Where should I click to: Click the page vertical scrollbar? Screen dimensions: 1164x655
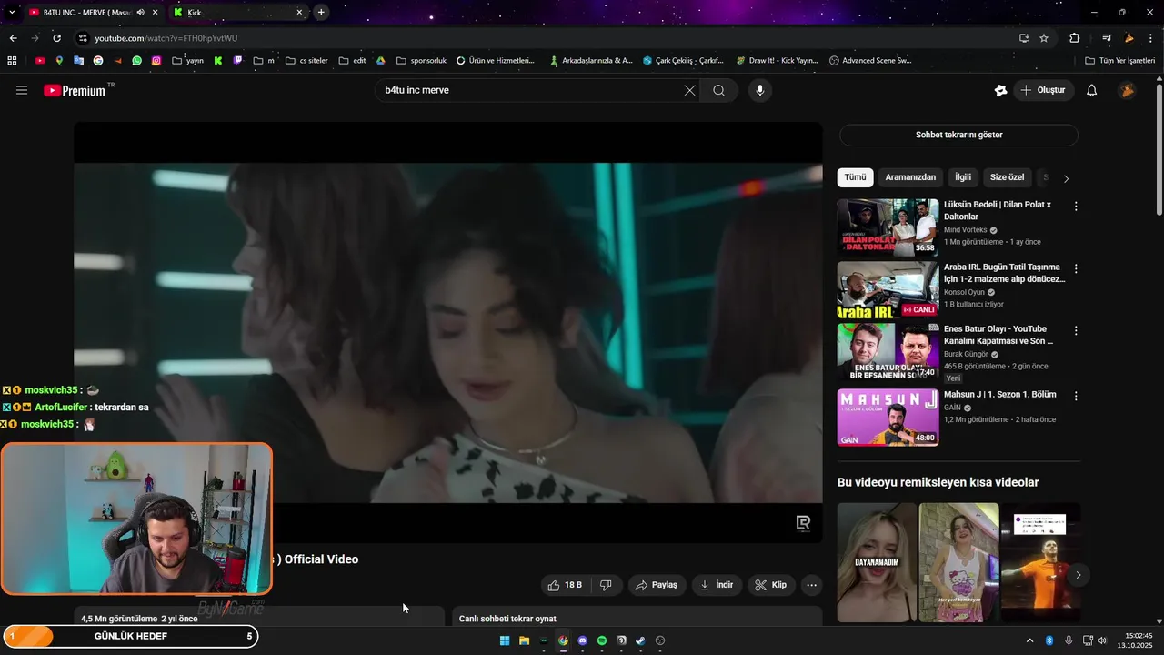coord(1159,150)
